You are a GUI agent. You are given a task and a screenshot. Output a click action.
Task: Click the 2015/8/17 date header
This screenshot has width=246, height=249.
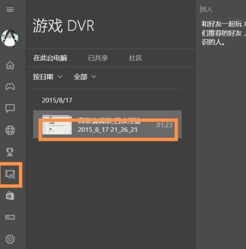[x=57, y=100]
